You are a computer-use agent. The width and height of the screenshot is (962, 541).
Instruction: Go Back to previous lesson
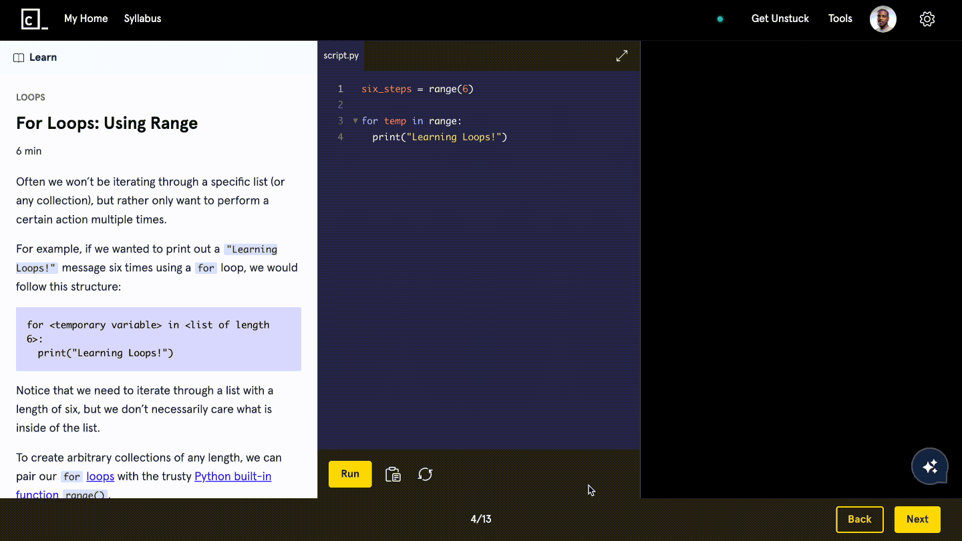tap(860, 520)
